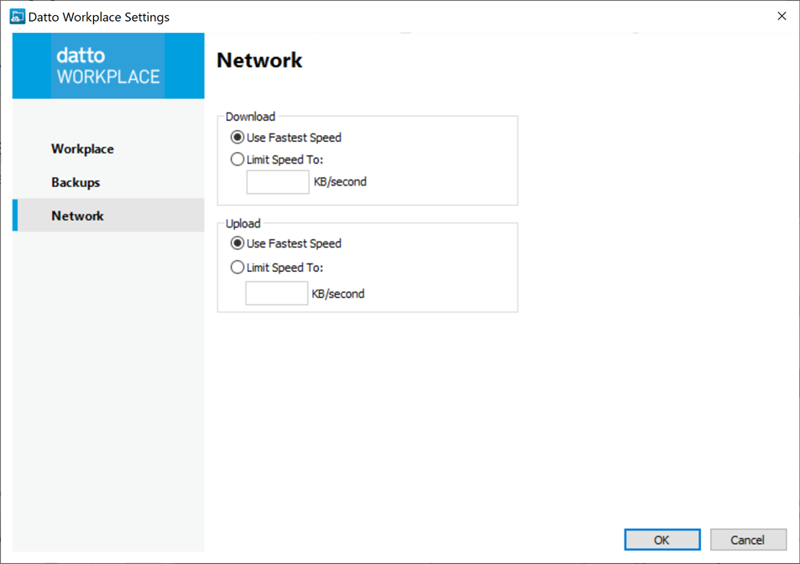Click the Network page heading

coord(259,60)
